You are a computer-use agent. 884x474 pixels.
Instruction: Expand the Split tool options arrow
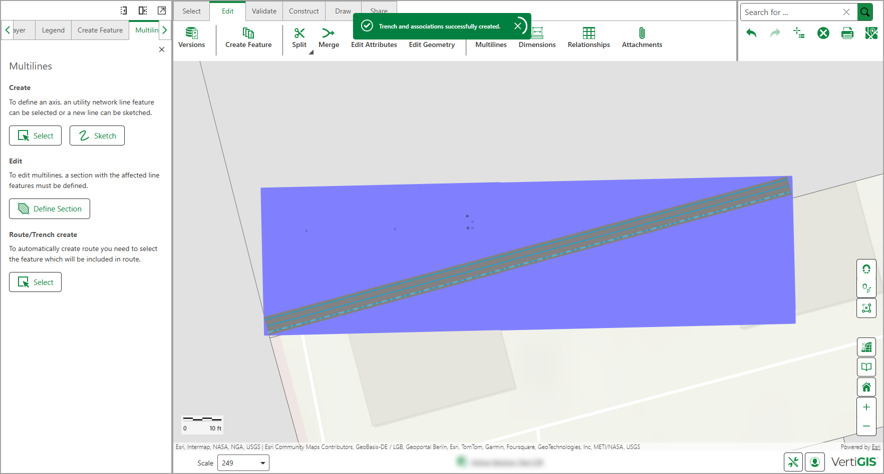click(x=311, y=52)
